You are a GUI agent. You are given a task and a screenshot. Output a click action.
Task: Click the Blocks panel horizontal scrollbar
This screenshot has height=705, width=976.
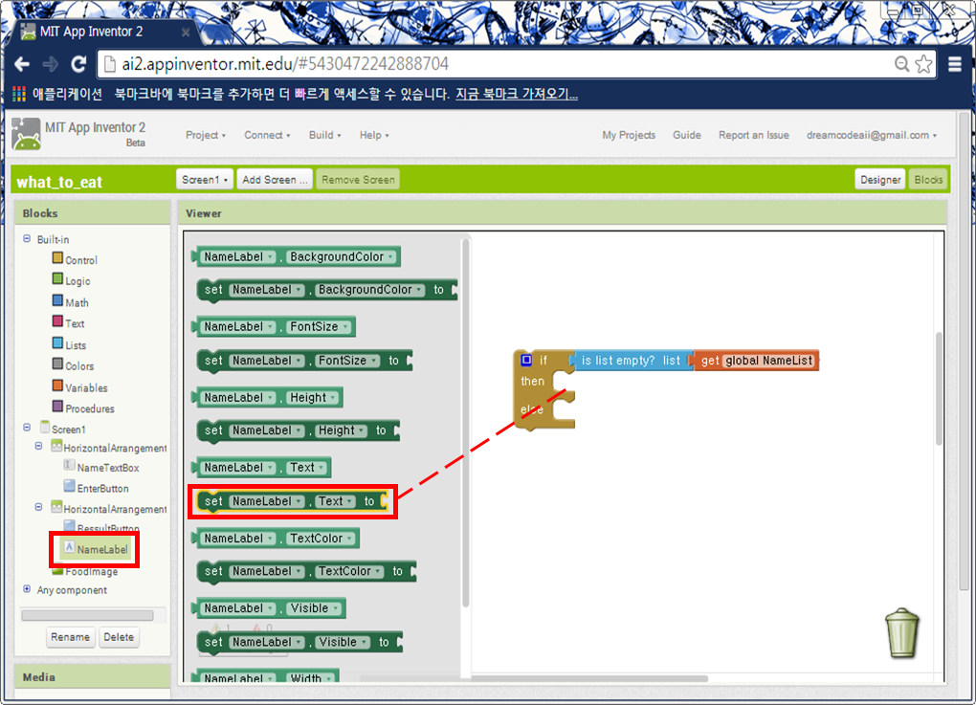[x=87, y=615]
